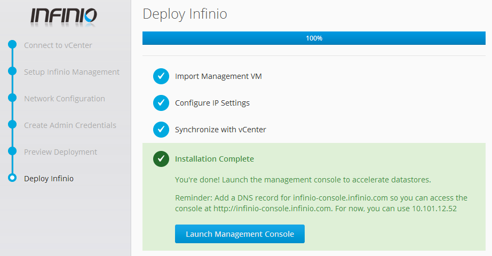Screen dimensions: 492x256
Task: Click the Create Admin Credentials step dot
Action: click(x=12, y=125)
